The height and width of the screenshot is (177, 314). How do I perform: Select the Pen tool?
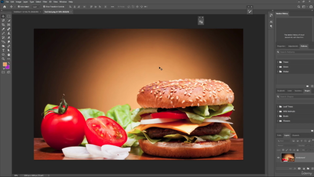coord(9,46)
